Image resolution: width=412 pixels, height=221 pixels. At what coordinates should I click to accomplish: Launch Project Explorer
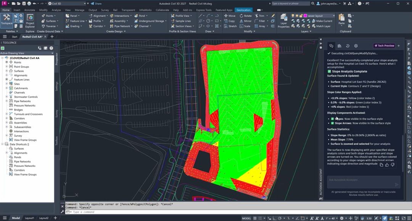(x=30, y=21)
